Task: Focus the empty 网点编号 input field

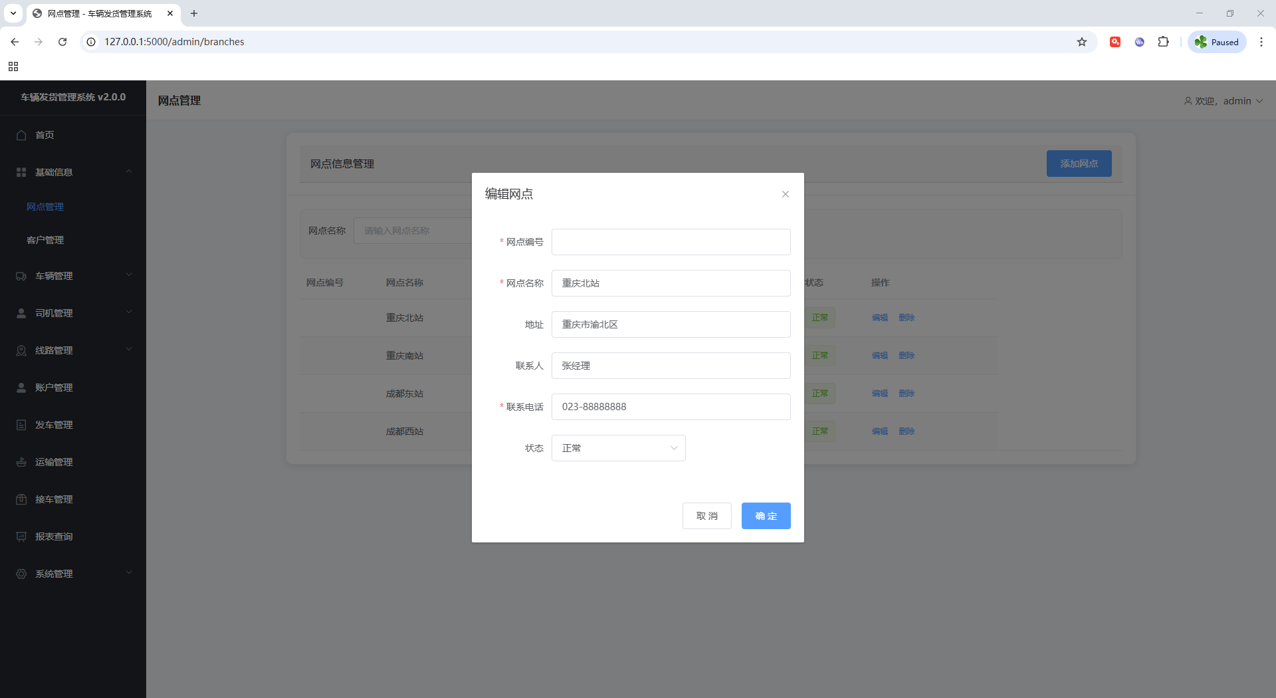Action: 671,242
